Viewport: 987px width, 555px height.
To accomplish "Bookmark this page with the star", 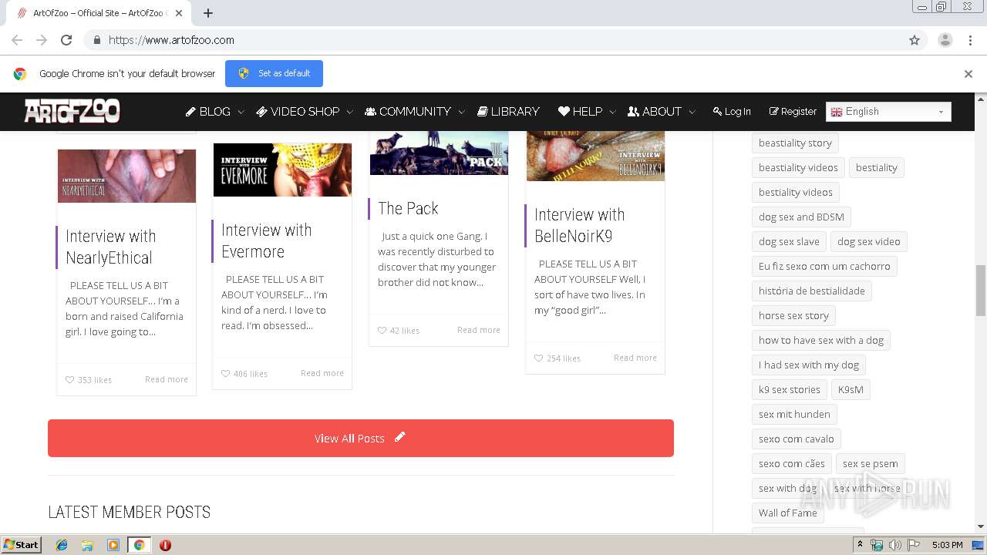I will [x=915, y=40].
